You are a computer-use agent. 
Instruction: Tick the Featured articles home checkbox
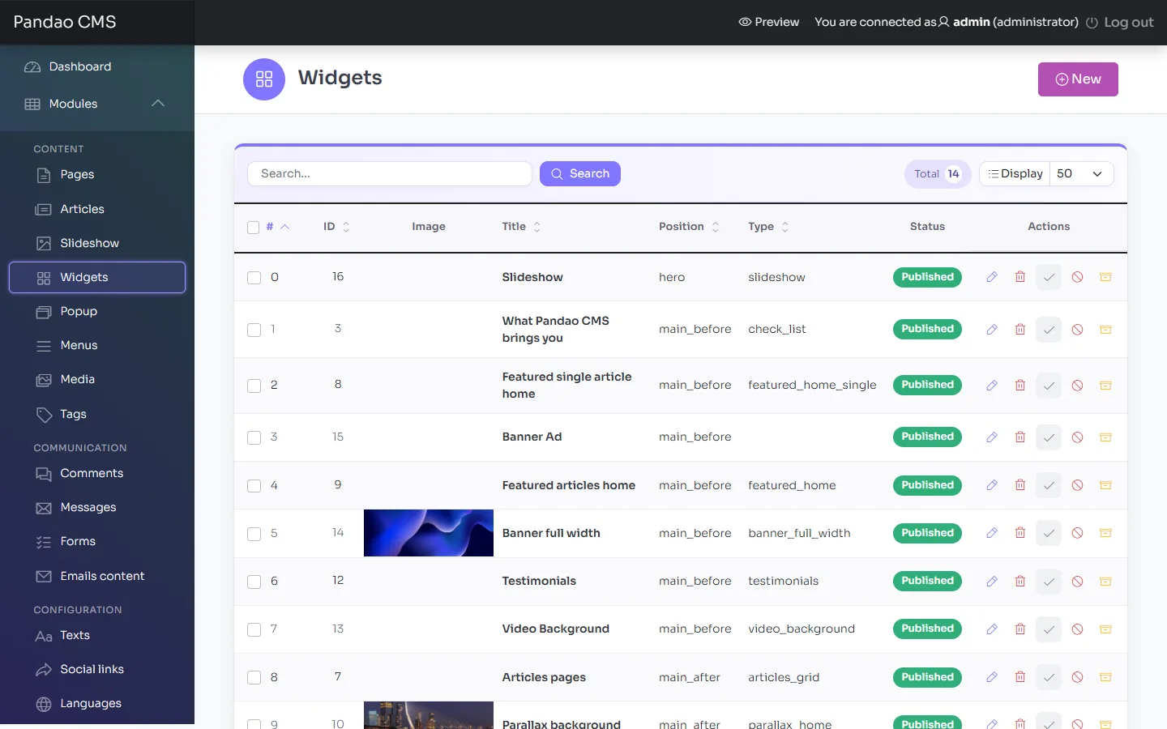pos(254,486)
